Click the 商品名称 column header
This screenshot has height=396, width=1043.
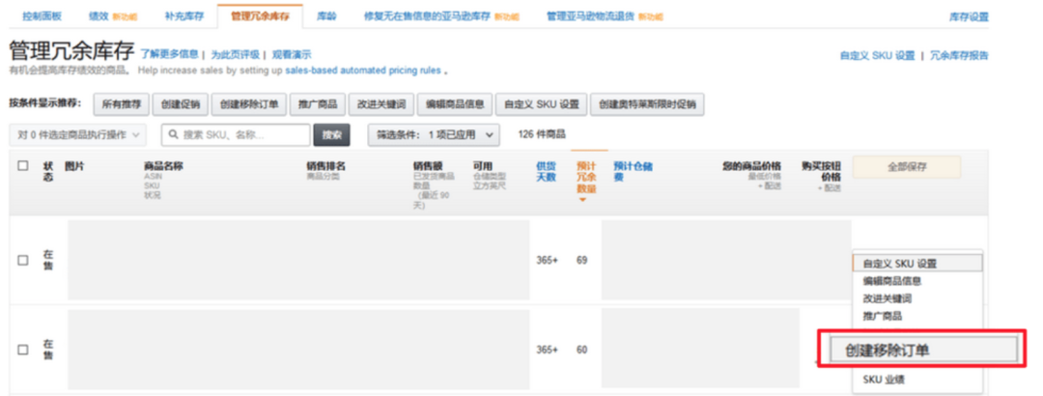tap(163, 166)
